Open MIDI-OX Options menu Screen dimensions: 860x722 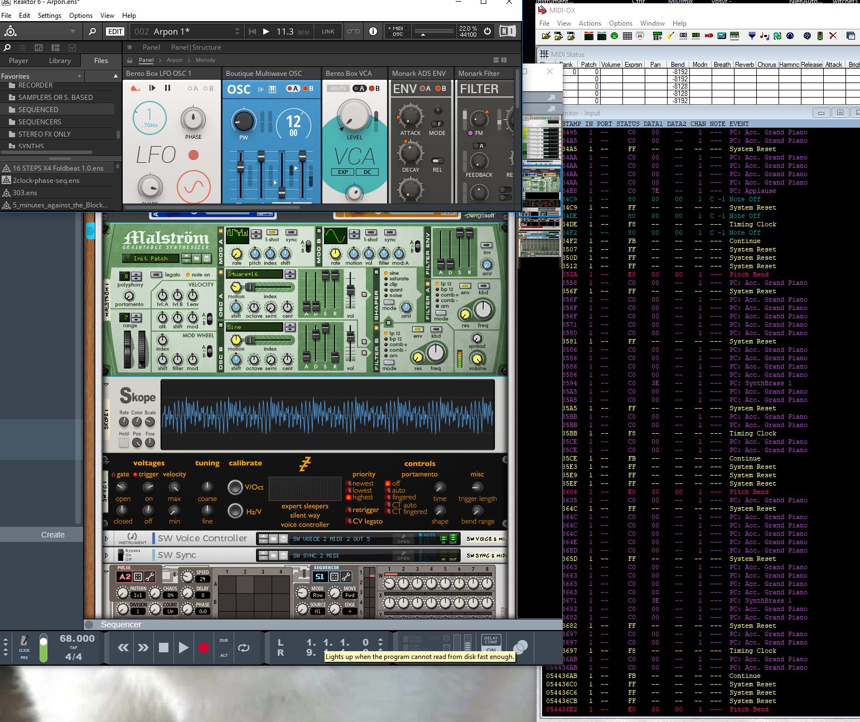click(x=621, y=23)
